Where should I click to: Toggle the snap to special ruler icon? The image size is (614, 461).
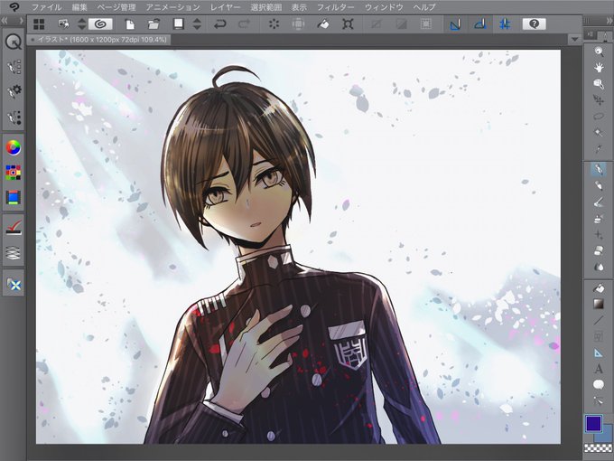pos(480,24)
